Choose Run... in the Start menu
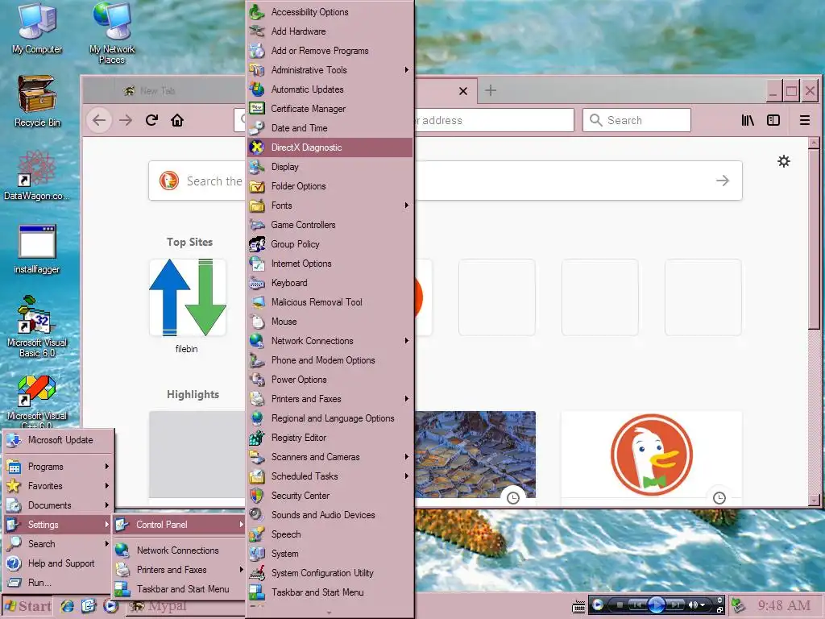Viewport: 825px width, 619px height. (59, 583)
